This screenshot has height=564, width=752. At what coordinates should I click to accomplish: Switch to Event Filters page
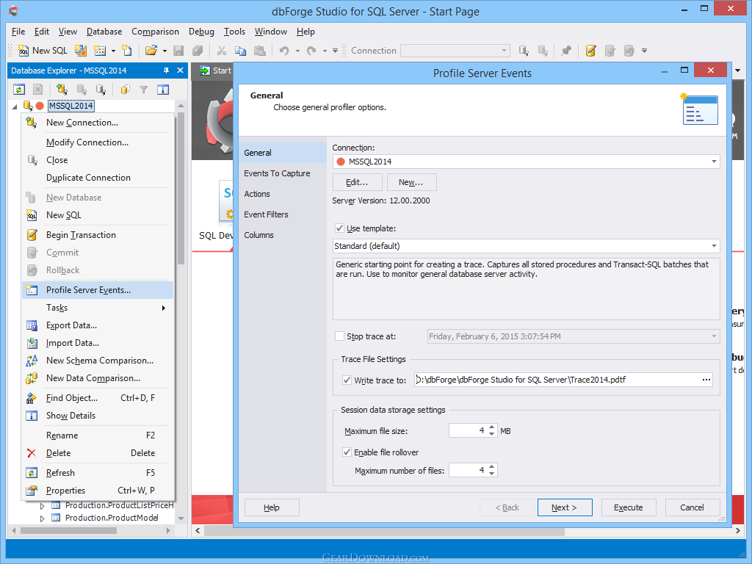(x=266, y=214)
